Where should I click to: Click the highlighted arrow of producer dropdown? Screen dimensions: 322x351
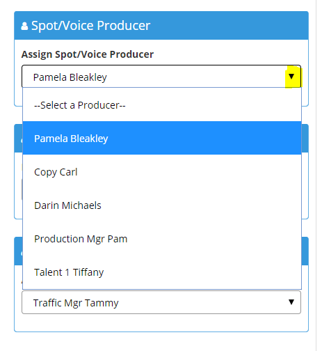[x=291, y=77]
